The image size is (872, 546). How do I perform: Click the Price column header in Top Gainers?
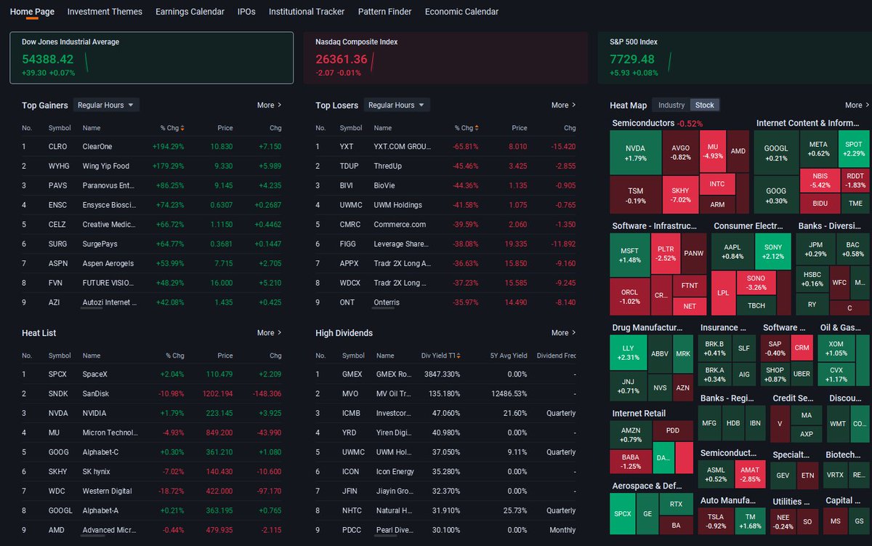point(225,128)
